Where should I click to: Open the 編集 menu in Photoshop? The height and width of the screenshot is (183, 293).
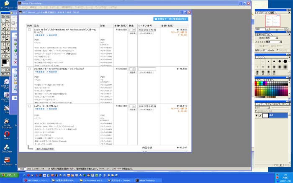click(33, 7)
